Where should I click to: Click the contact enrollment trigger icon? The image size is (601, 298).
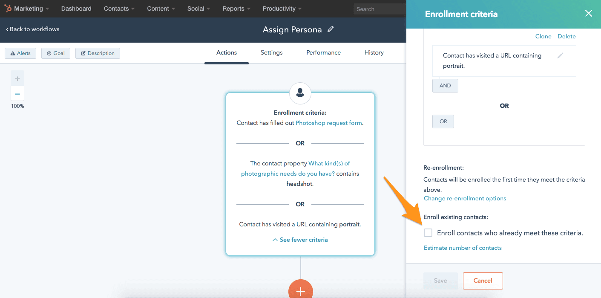pyautogui.click(x=300, y=93)
